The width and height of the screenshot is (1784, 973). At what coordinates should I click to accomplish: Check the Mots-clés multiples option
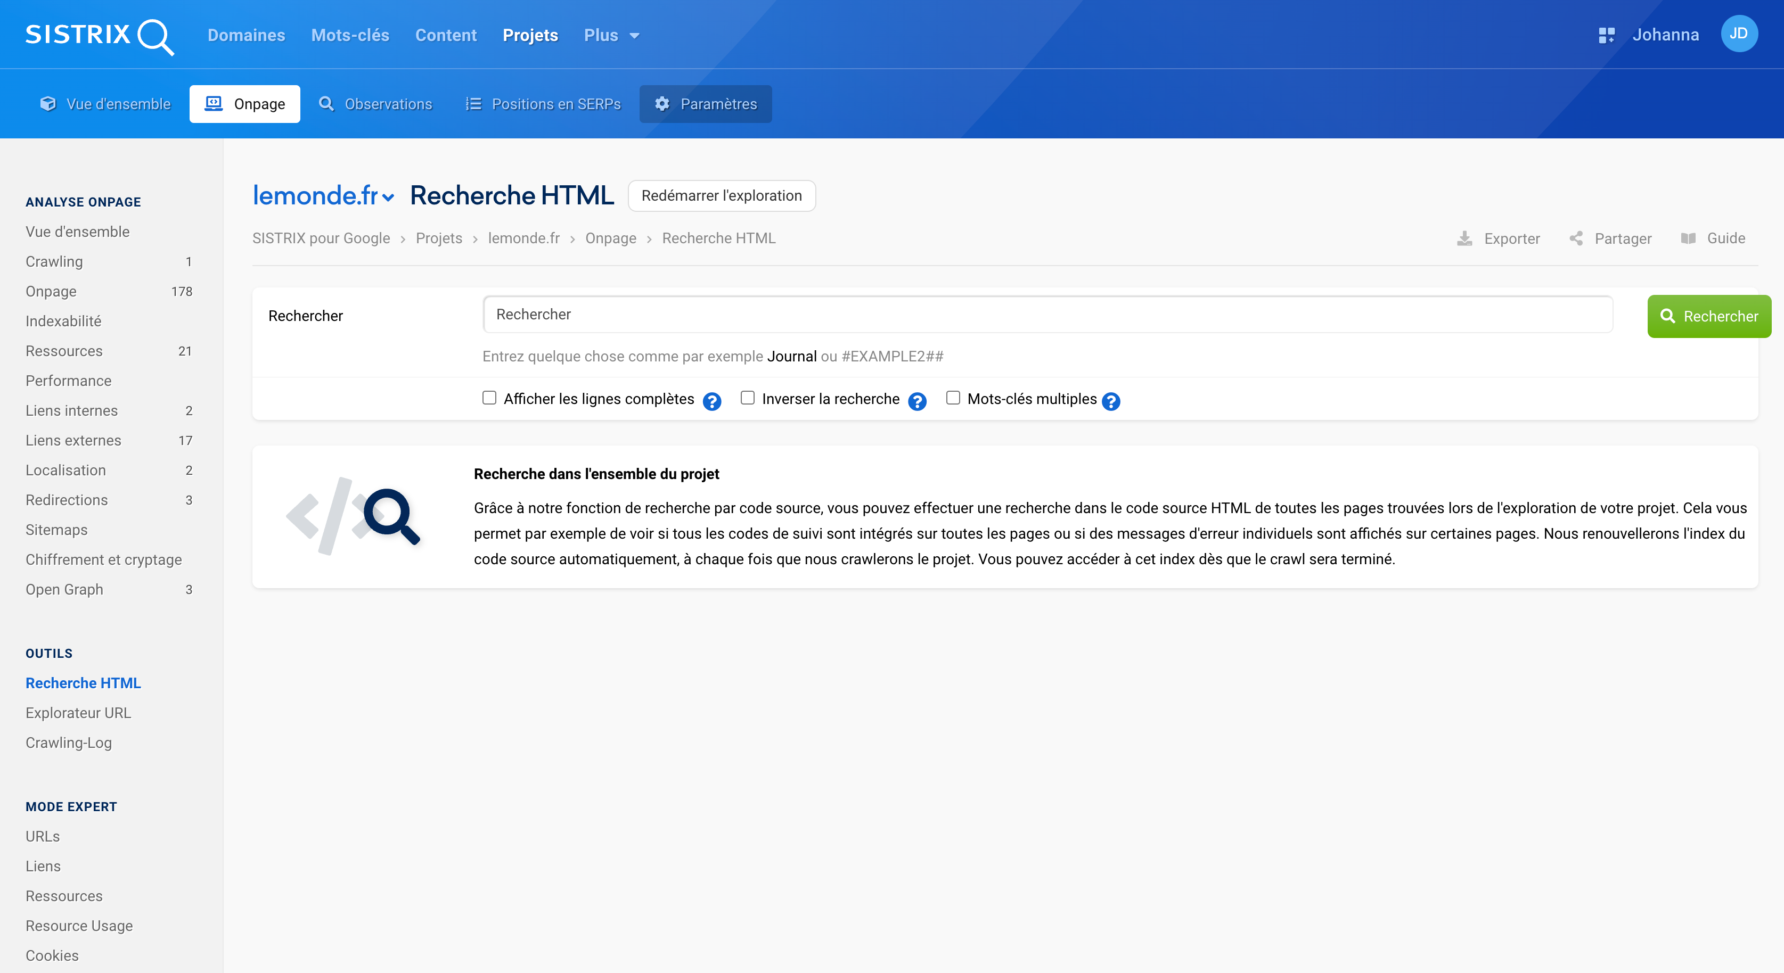953,397
